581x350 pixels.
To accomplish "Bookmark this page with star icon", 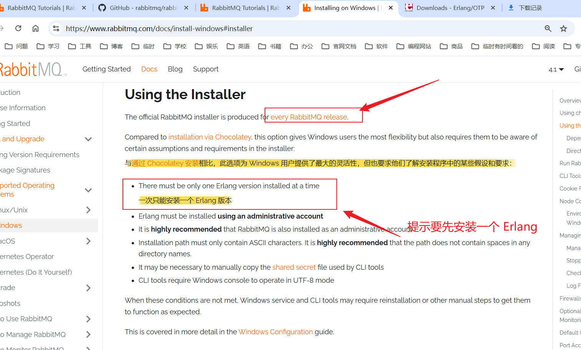I will coord(563,28).
